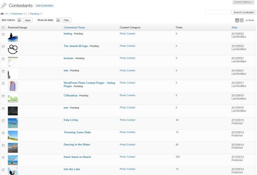The height and width of the screenshot is (175, 257).
Task: Click Easy Living beach thumbnail
Action: point(13,123)
